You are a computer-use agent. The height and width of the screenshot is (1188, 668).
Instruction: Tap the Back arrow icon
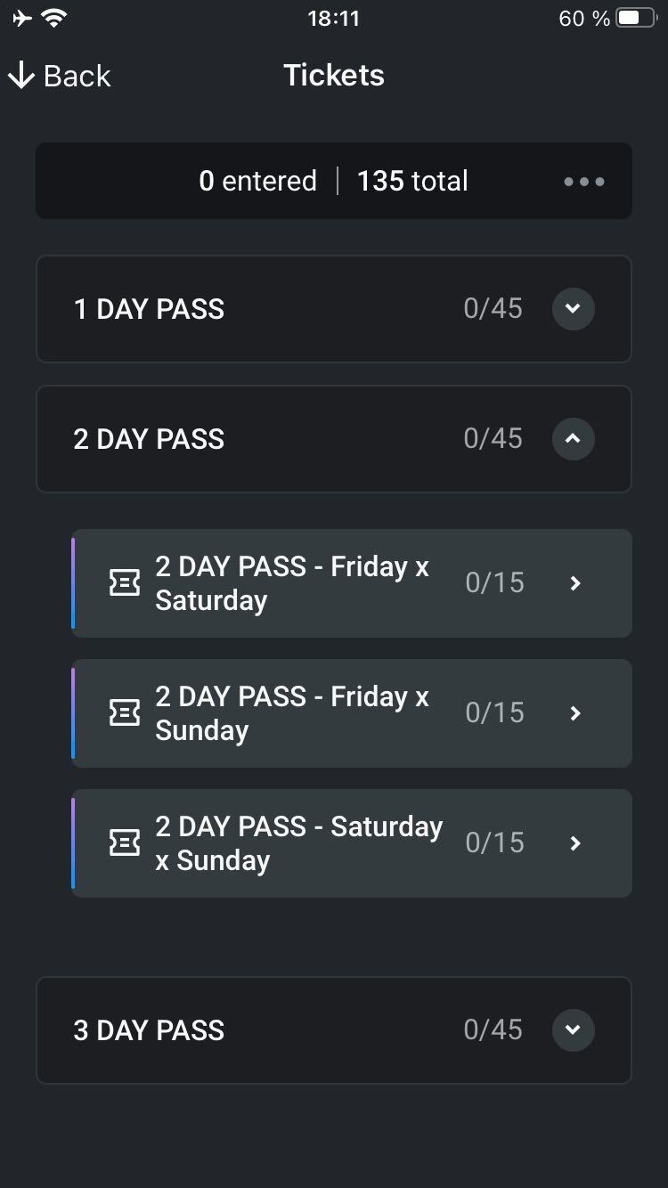pos(20,76)
